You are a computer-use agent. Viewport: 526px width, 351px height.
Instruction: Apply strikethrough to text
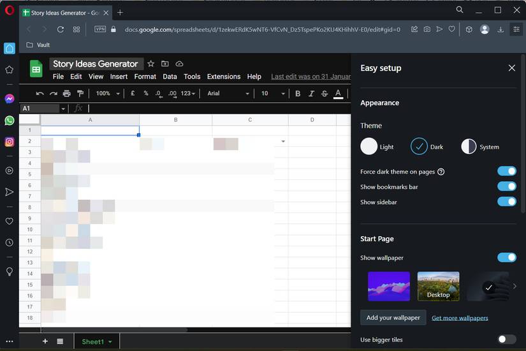[x=325, y=94]
